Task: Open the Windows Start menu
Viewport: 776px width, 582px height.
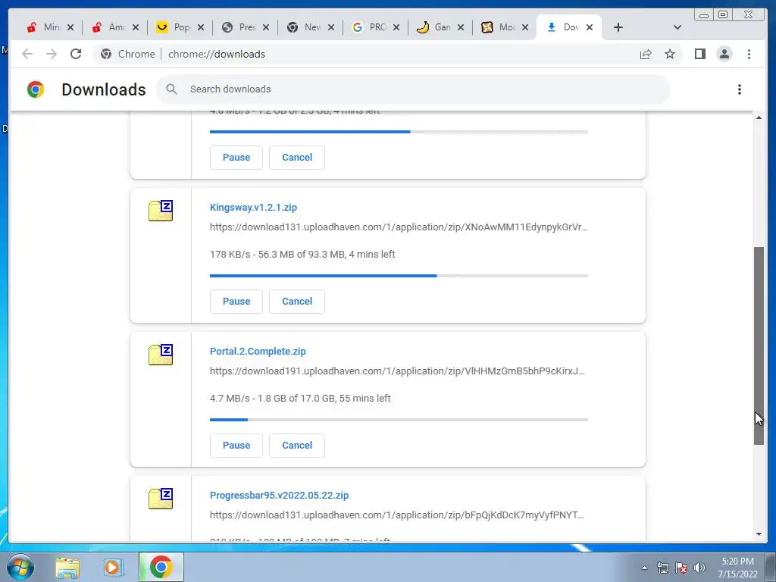Action: (x=20, y=567)
